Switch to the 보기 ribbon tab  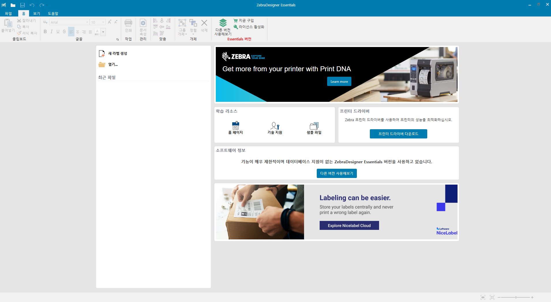coord(37,14)
